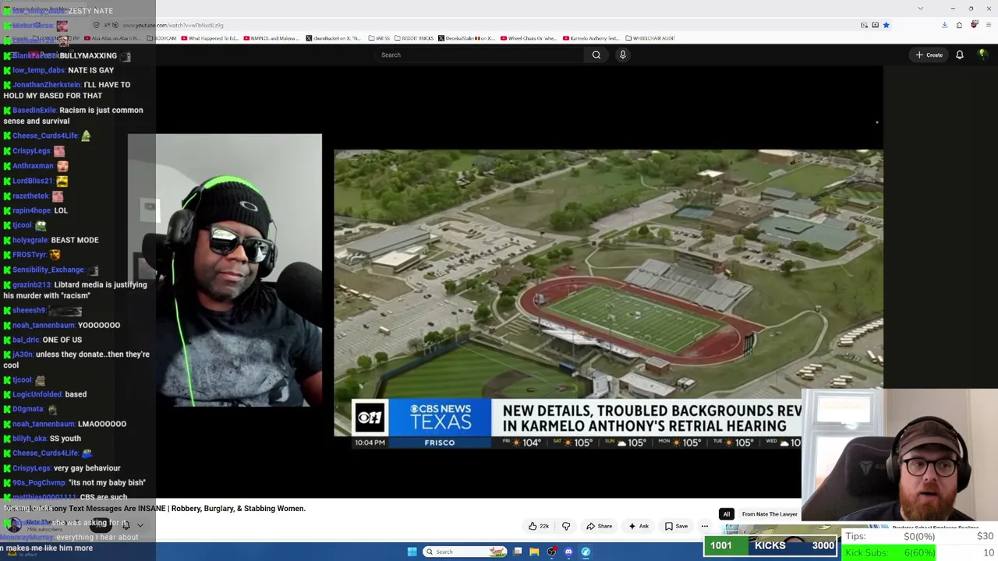The image size is (998, 561).
Task: Click chat username holyxgrale
Action: click(30, 240)
